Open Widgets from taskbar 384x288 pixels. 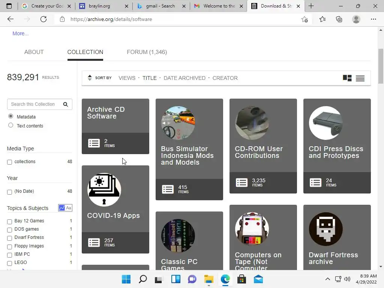(175, 279)
